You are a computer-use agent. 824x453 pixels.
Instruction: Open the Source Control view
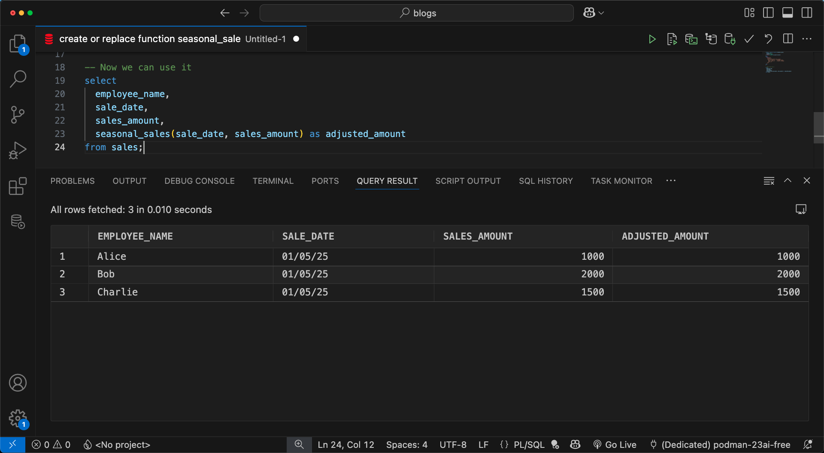tap(18, 115)
